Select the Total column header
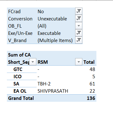 click(89, 62)
